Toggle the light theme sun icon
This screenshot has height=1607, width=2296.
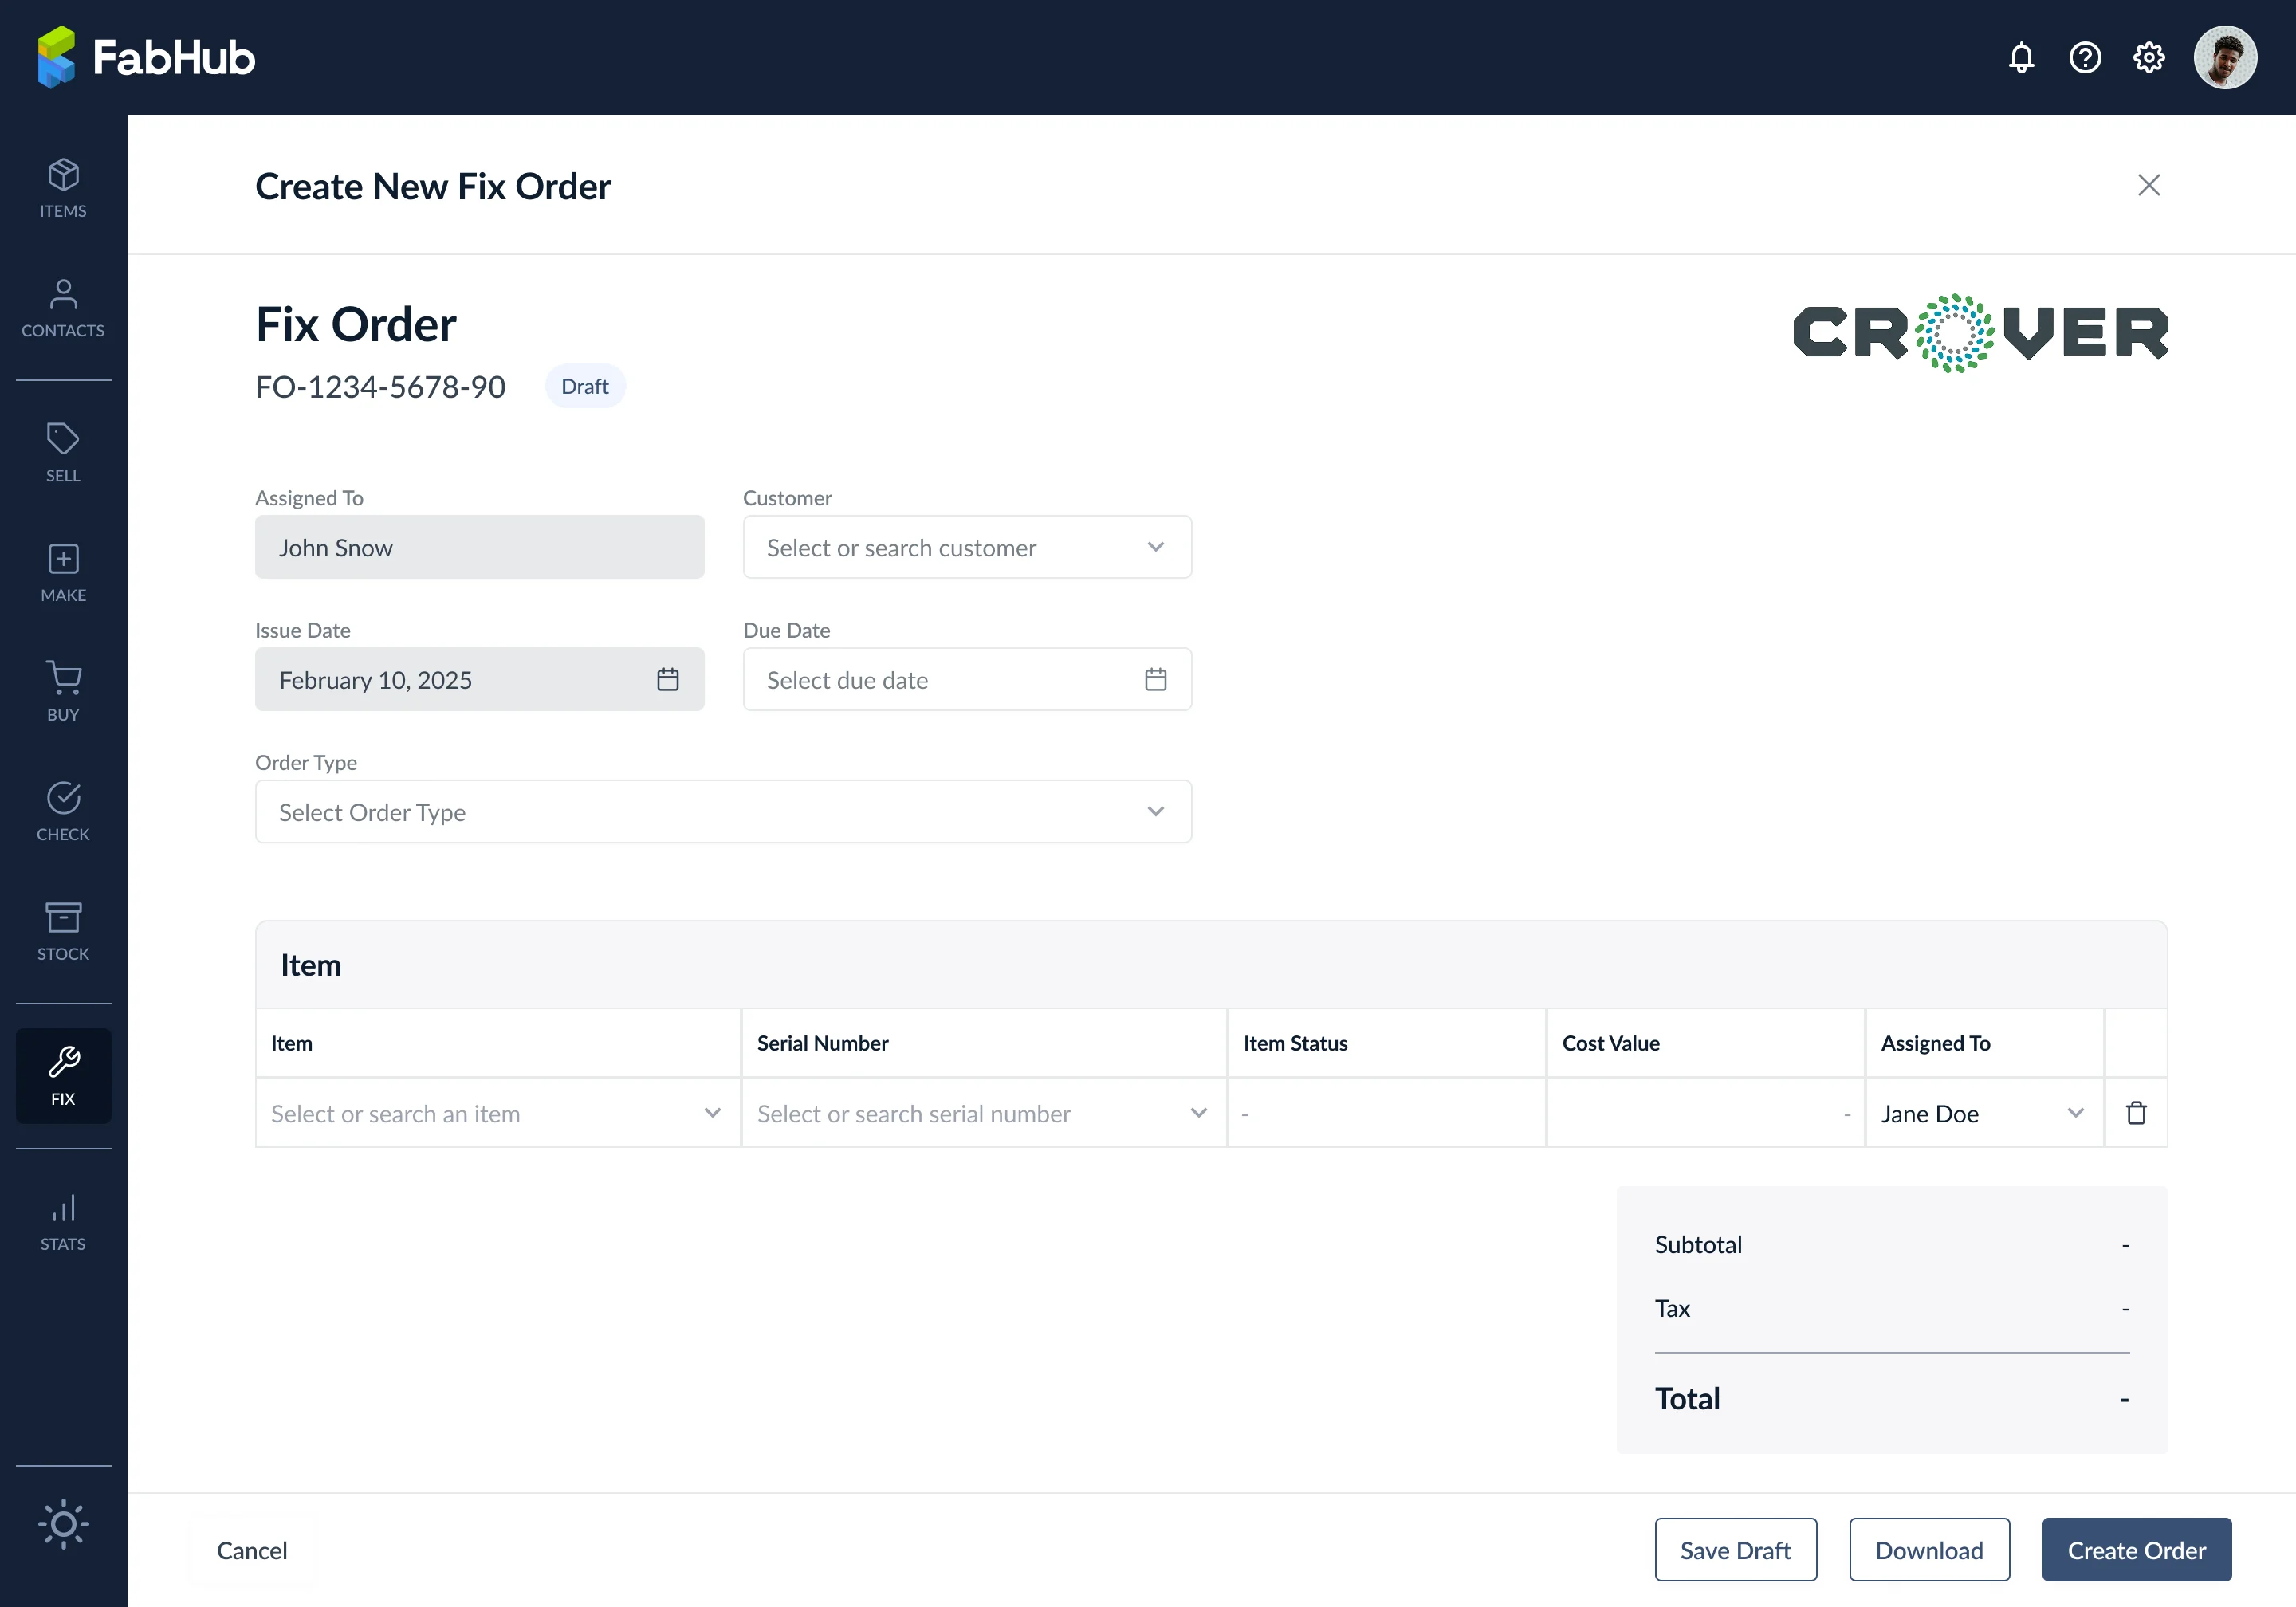click(x=63, y=1524)
